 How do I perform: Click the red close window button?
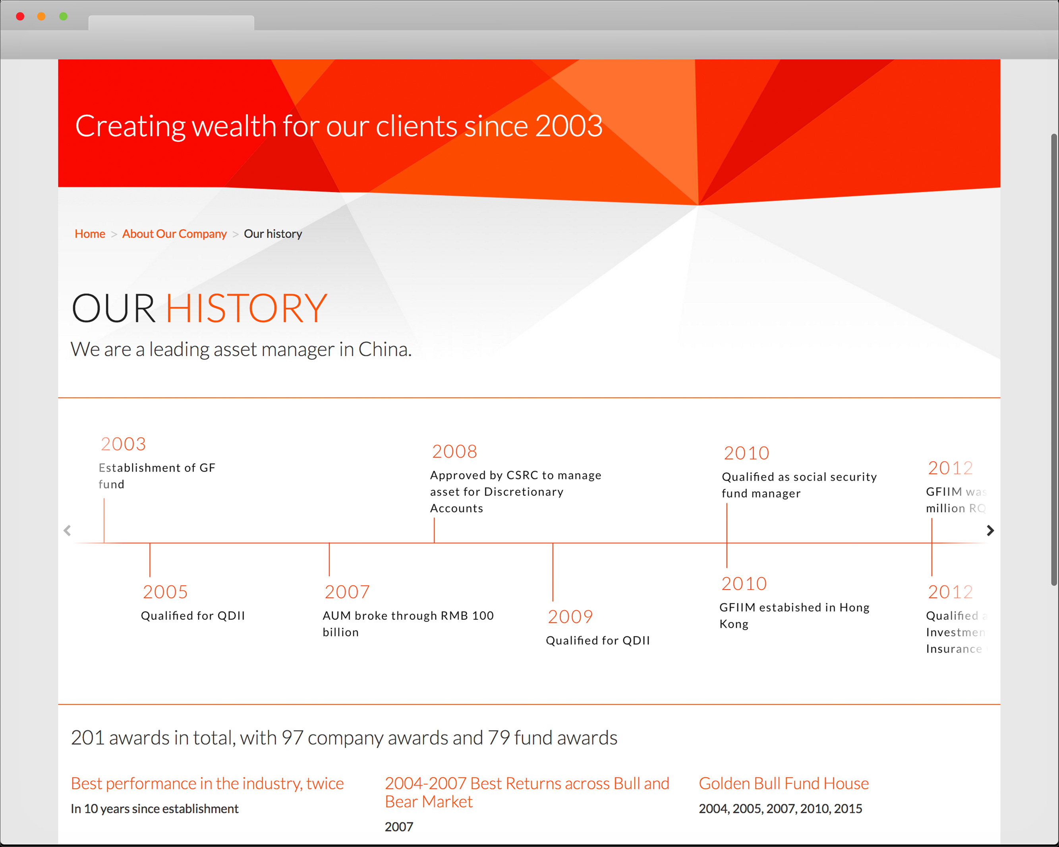[20, 16]
